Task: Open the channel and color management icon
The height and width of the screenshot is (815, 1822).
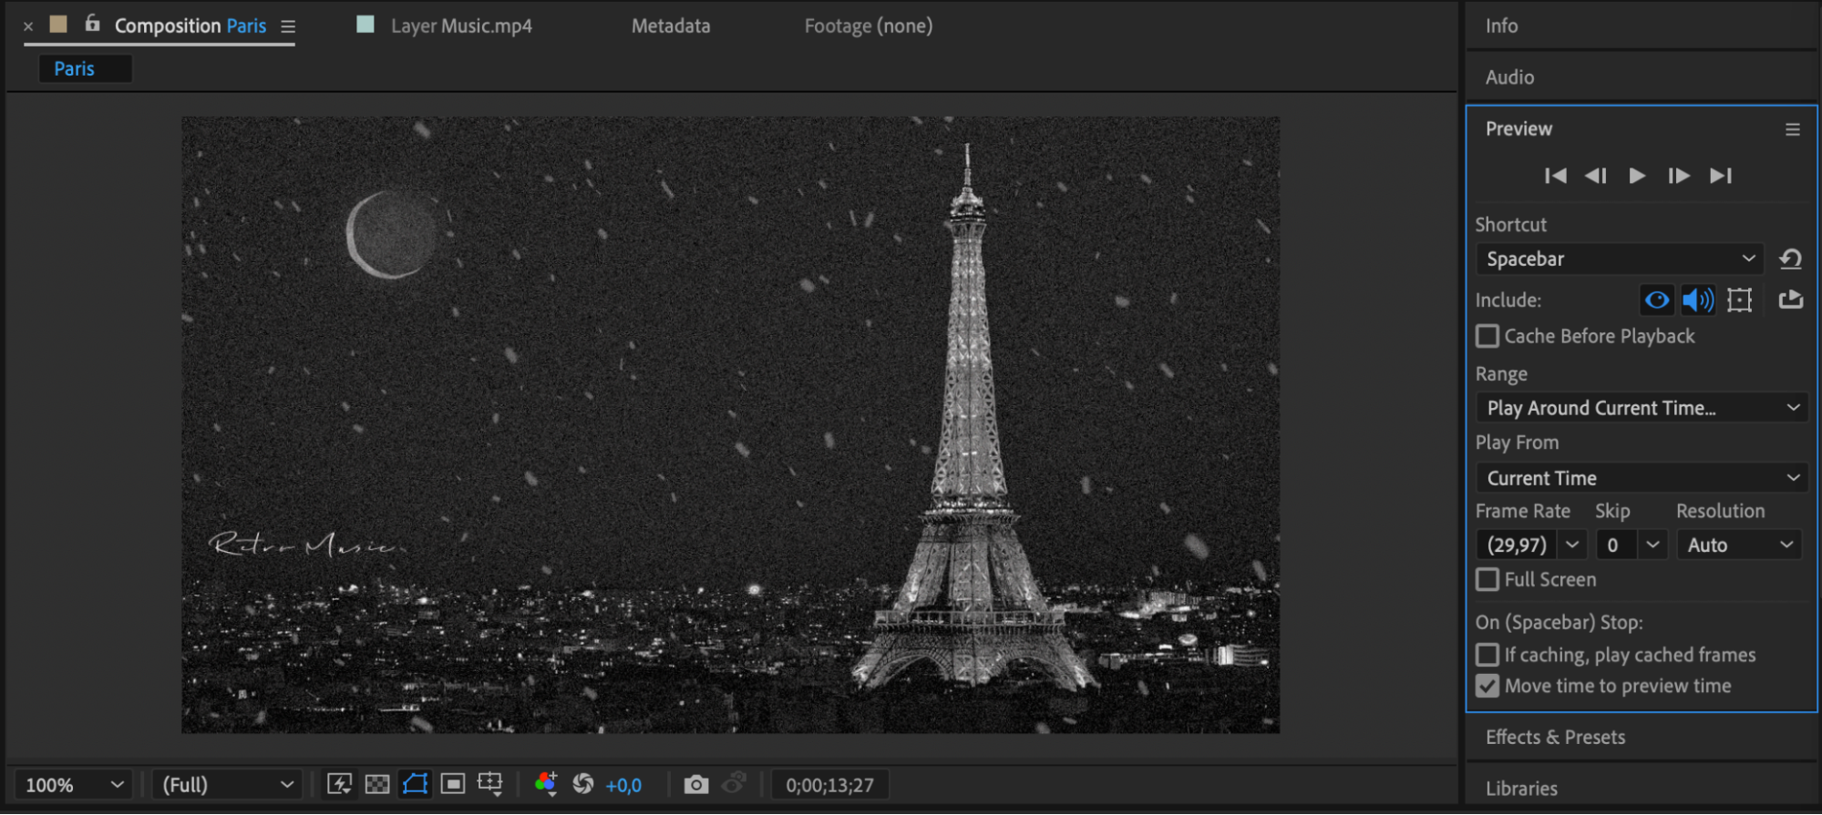Action: pos(546,784)
